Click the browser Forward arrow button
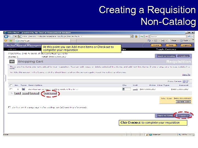 pyautogui.click(x=11, y=36)
